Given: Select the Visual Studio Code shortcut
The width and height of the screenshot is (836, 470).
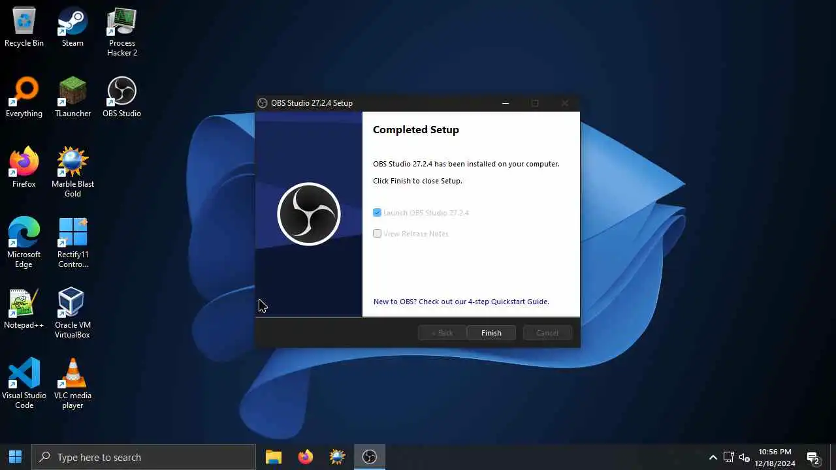Looking at the screenshot, I should [x=24, y=384].
